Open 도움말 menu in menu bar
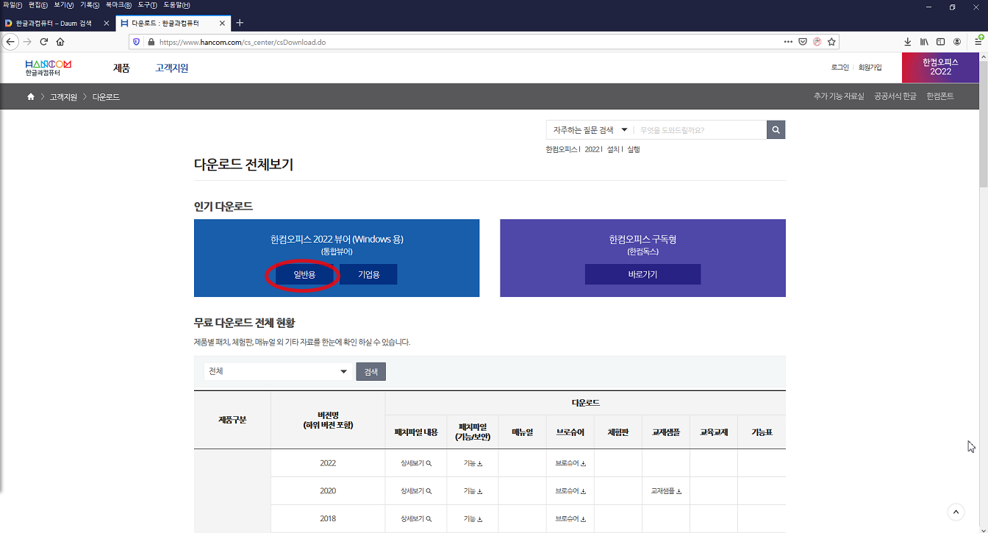The height and width of the screenshot is (533, 988). pyautogui.click(x=176, y=5)
